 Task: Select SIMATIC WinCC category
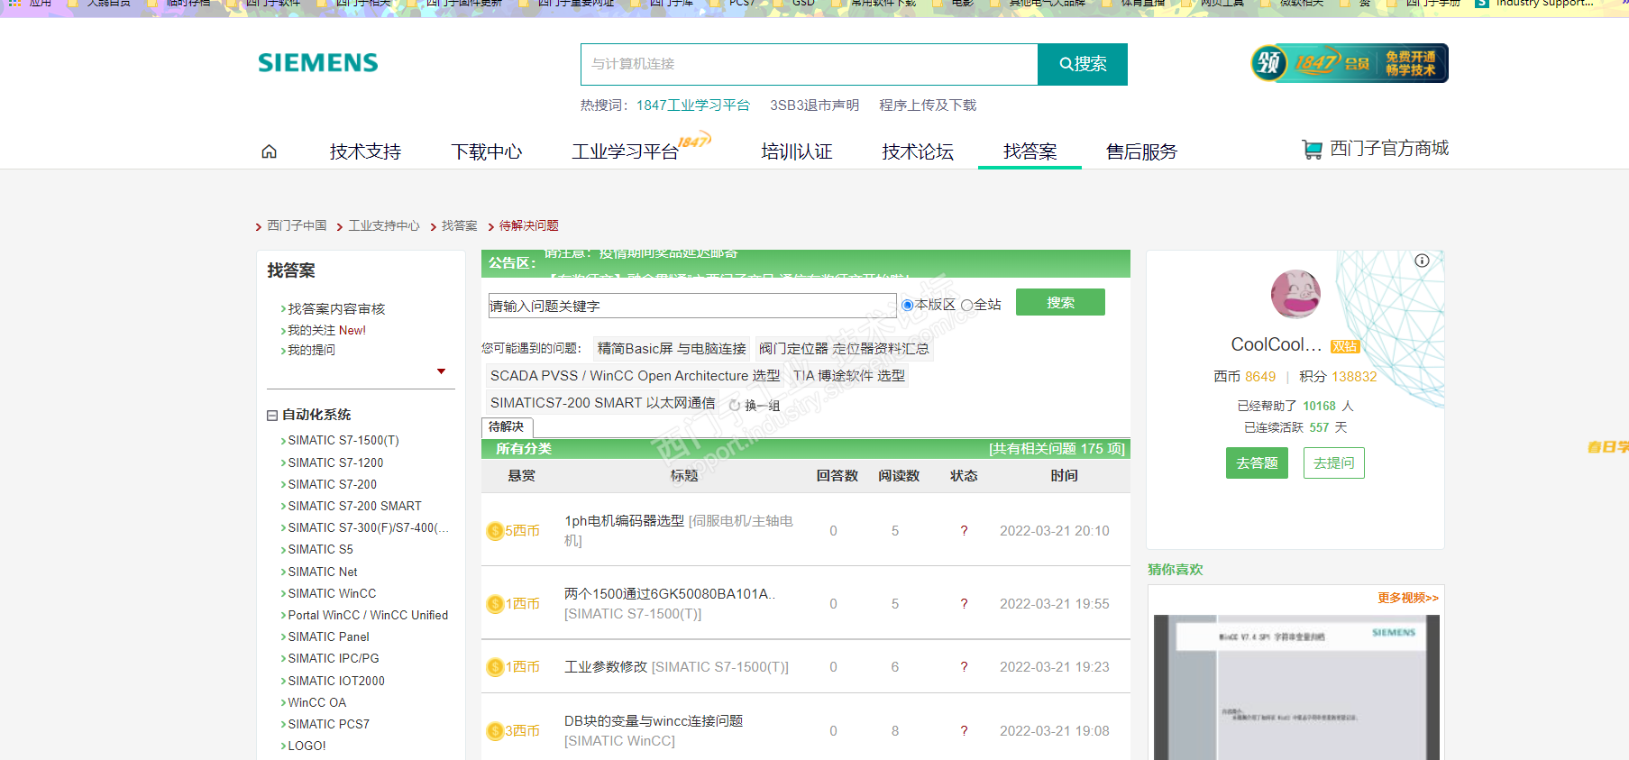pos(332,594)
